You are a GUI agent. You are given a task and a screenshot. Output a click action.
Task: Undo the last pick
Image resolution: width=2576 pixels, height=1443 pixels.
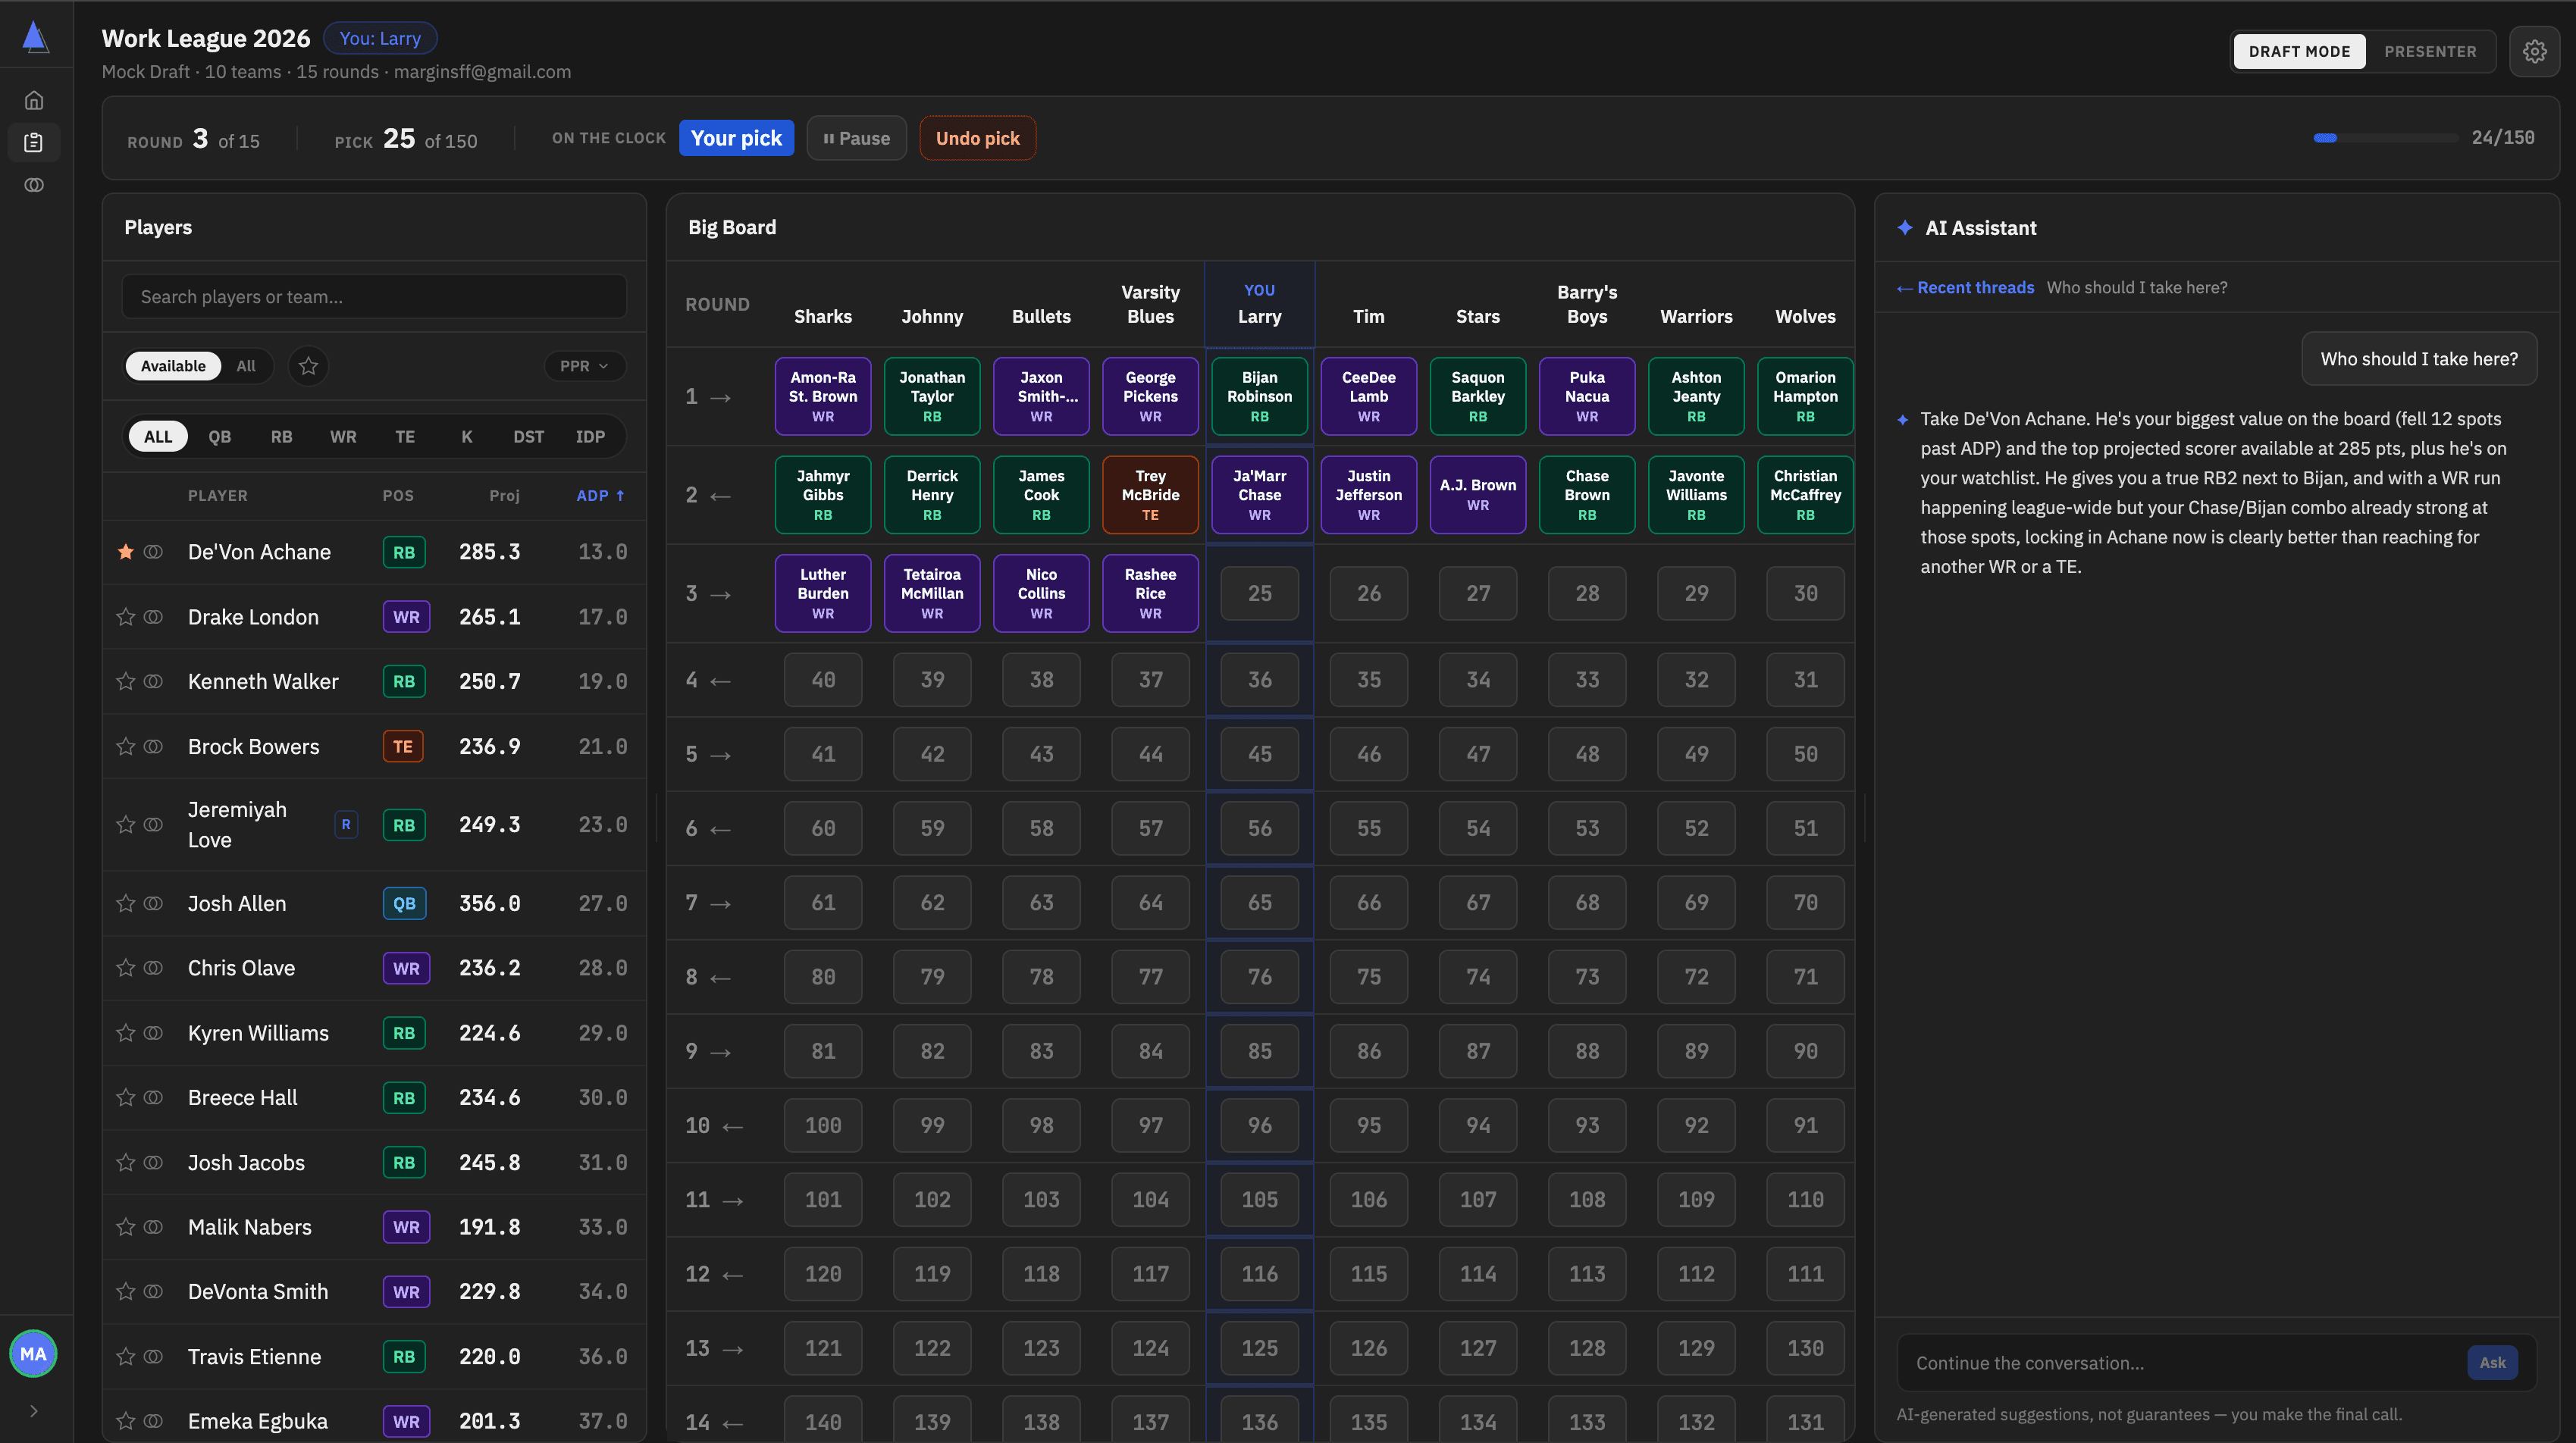tap(977, 138)
